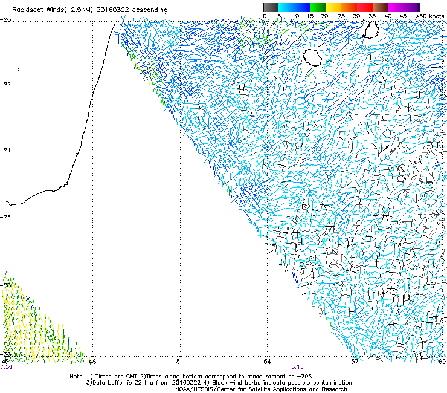Click the brown 35-40 knots legend swatch

381,7
